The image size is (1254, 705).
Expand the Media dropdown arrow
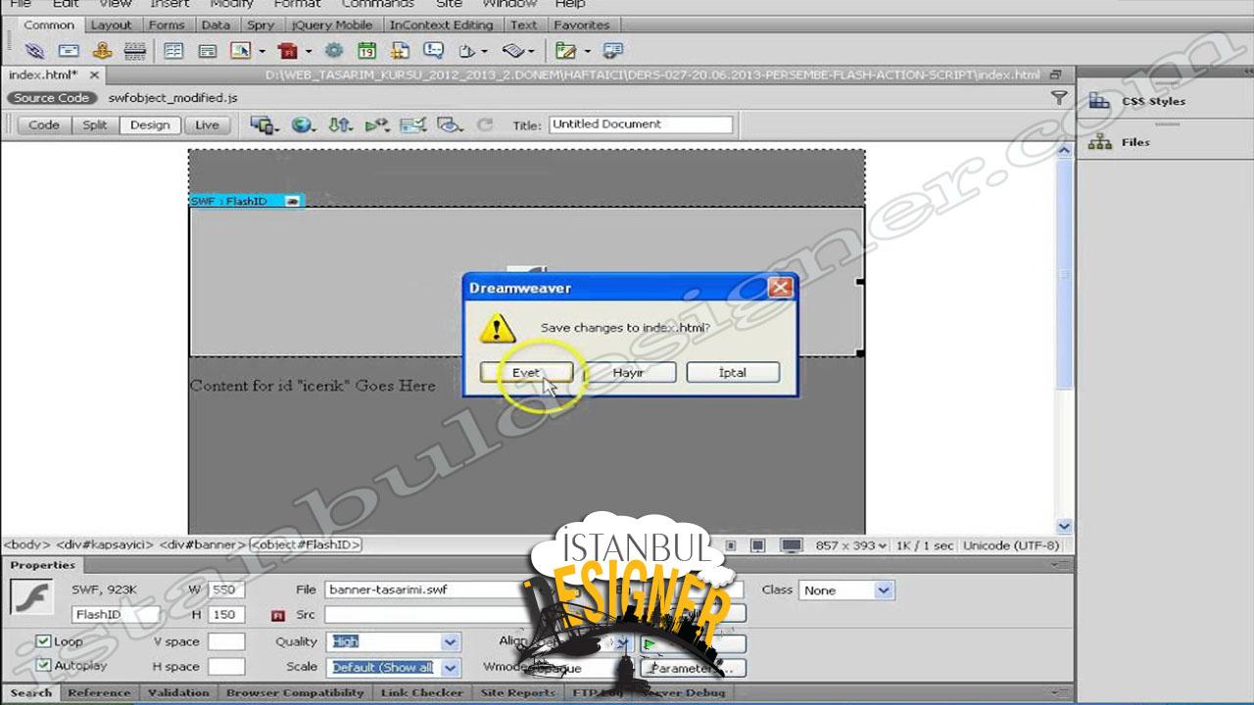pos(308,51)
